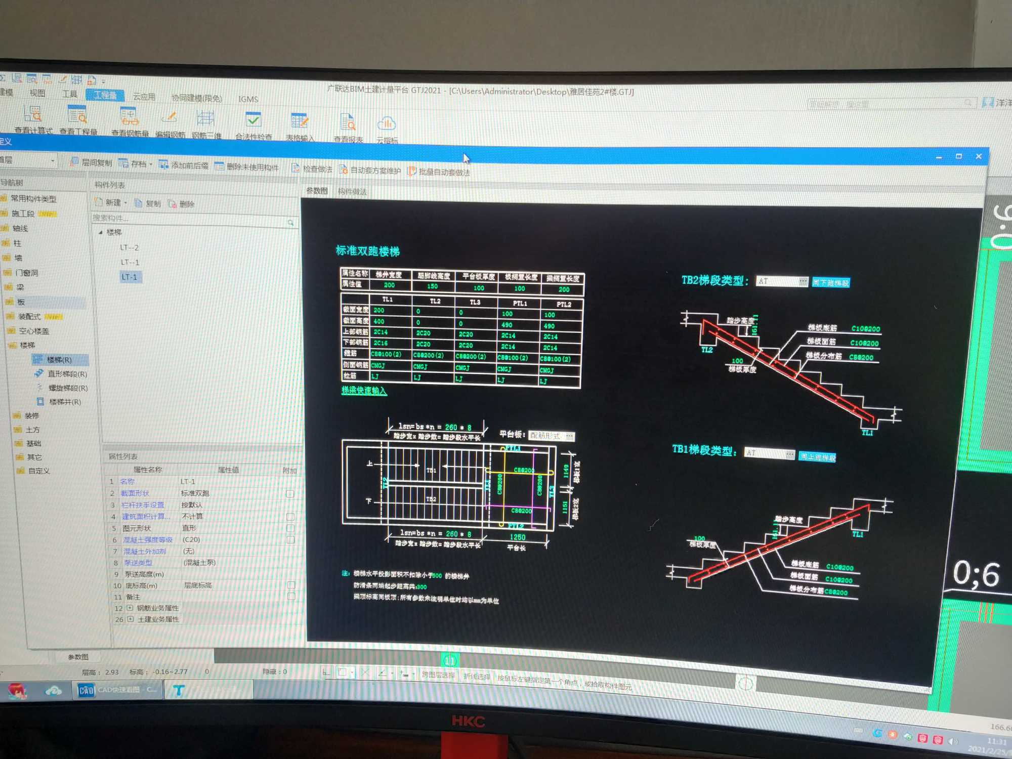Click 删除 in component list
Screen dimensions: 1012x759
[x=181, y=204]
